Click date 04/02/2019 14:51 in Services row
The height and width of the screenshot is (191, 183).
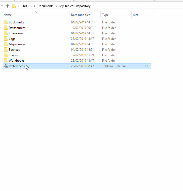82,50
